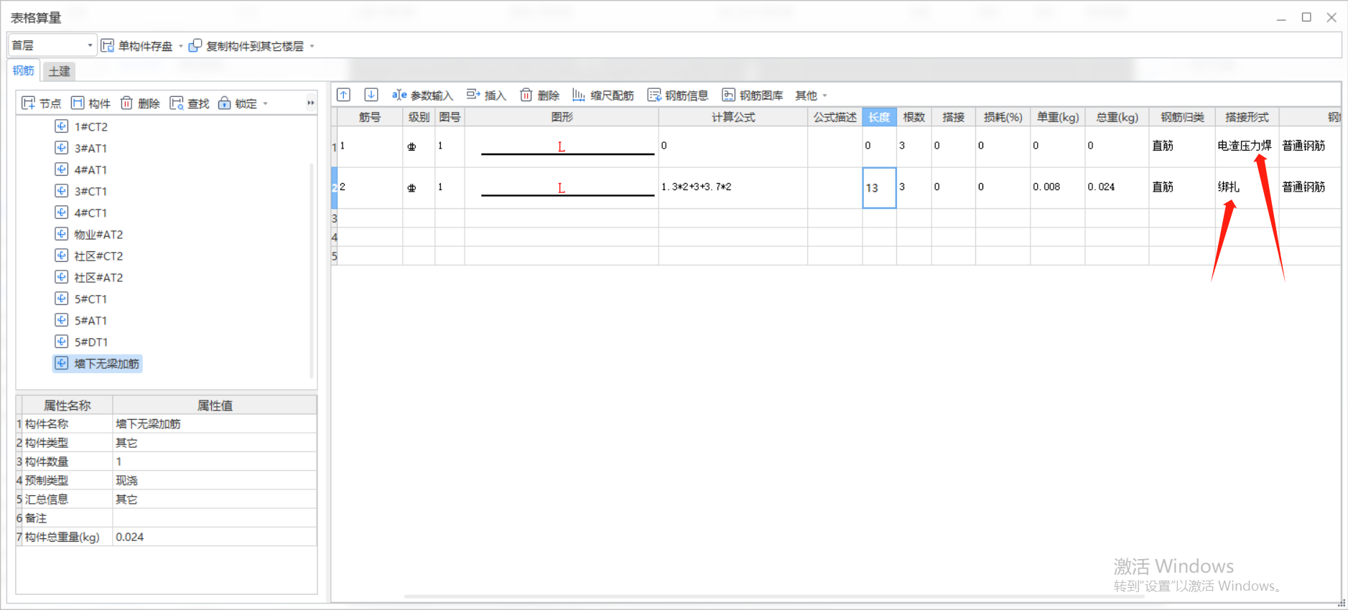Minimize the 表格算量 window

click(x=1281, y=18)
